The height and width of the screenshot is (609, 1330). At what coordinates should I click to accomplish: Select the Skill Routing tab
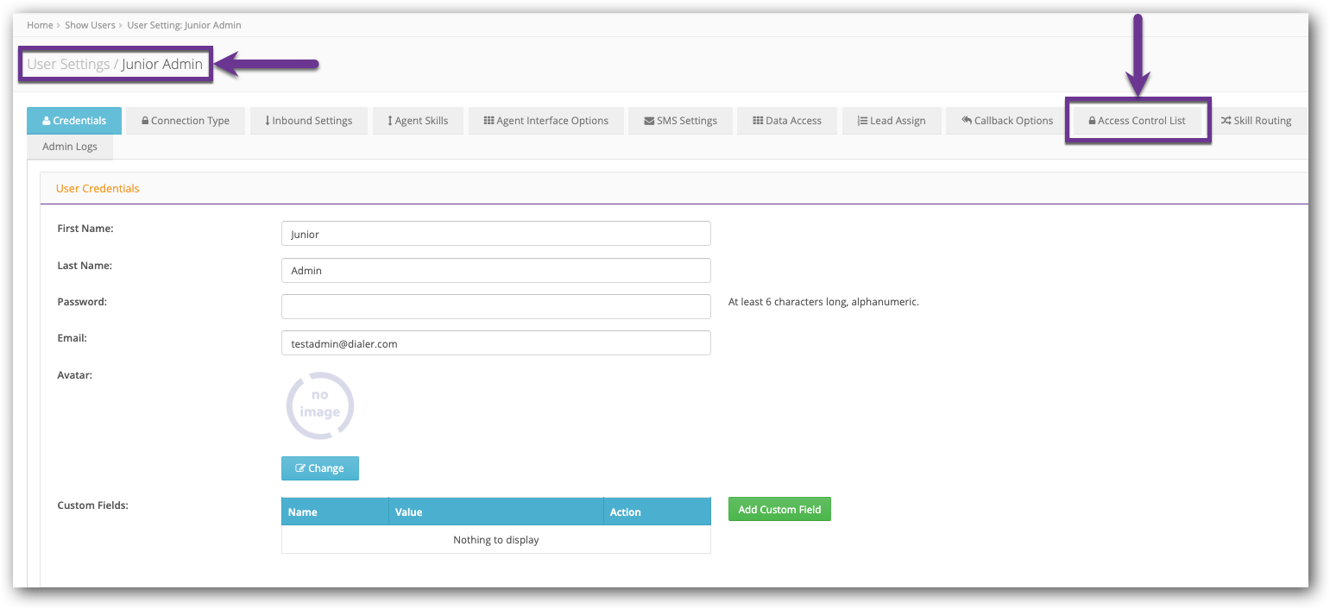[x=1256, y=121]
